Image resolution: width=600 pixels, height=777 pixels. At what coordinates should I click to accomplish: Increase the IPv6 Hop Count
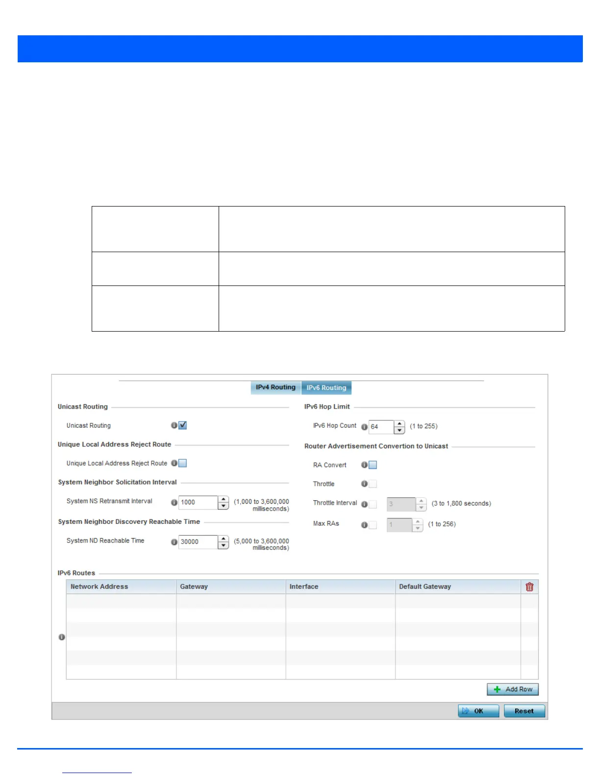point(400,423)
